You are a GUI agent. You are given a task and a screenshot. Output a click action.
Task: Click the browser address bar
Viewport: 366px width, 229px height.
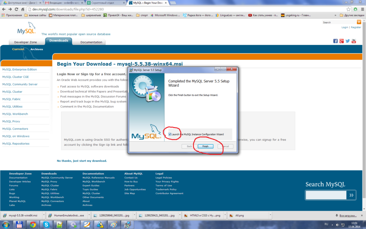coord(187,9)
